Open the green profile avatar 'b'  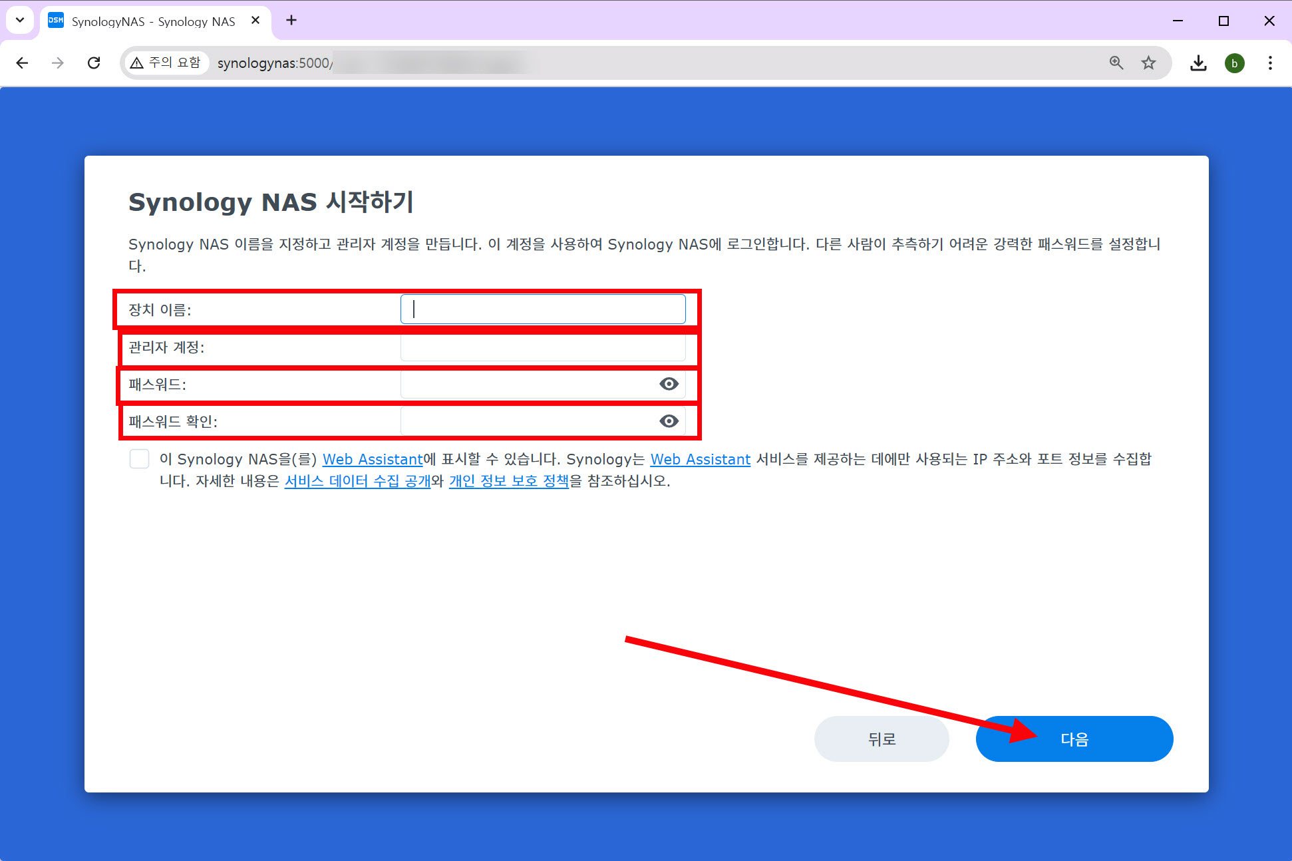coord(1234,63)
